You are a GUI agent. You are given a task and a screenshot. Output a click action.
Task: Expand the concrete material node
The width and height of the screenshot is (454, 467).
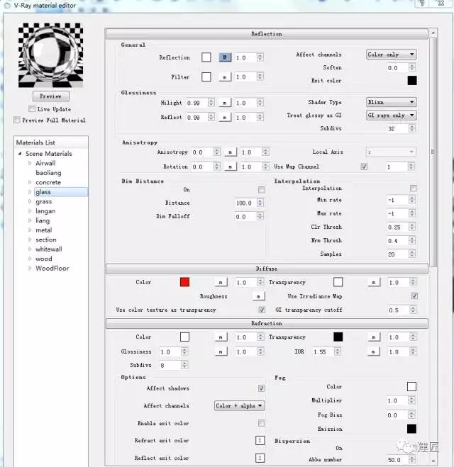pos(30,182)
